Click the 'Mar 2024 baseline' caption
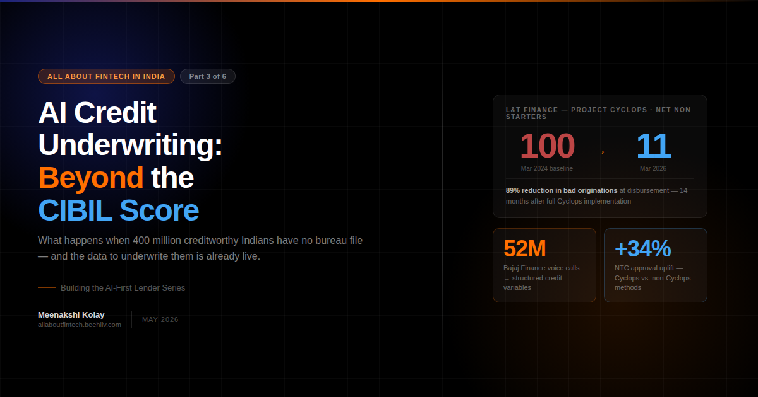The width and height of the screenshot is (758, 397). [x=547, y=168]
